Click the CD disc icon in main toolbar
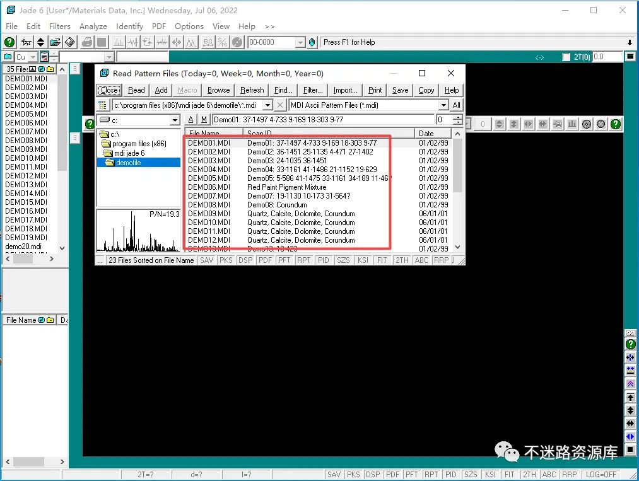The height and width of the screenshot is (481, 639). 237,42
